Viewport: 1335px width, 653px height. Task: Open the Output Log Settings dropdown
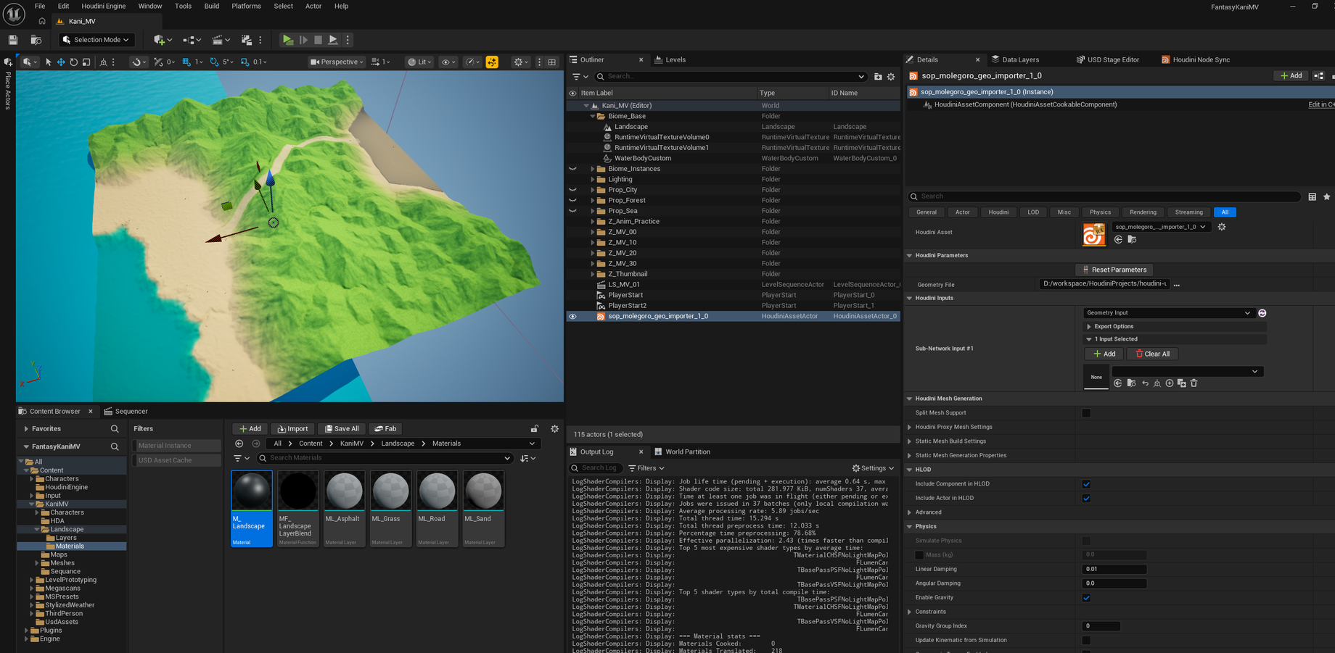(873, 469)
